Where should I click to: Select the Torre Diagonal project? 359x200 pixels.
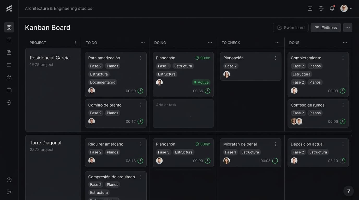point(45,143)
